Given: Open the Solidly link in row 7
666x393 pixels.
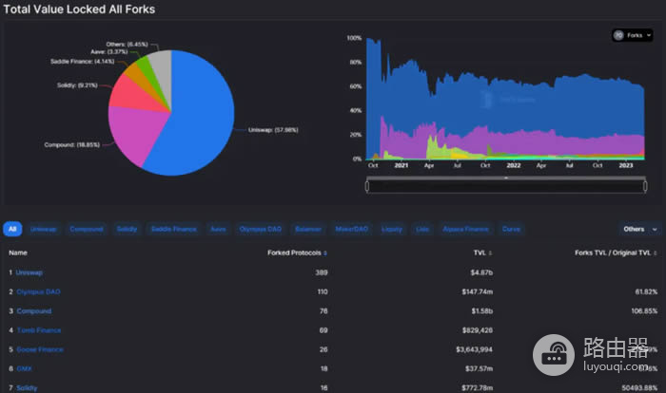Looking at the screenshot, I should point(28,388).
